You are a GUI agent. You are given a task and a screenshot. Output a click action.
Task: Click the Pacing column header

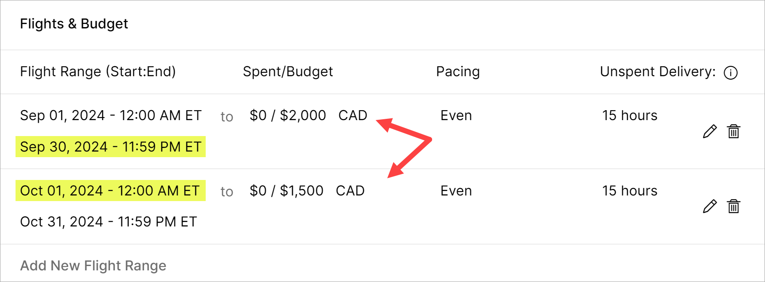coord(458,71)
